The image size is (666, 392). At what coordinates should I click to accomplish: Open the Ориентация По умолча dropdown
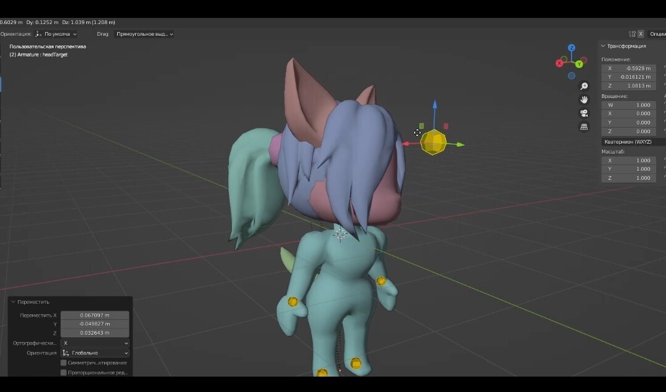pyautogui.click(x=56, y=34)
